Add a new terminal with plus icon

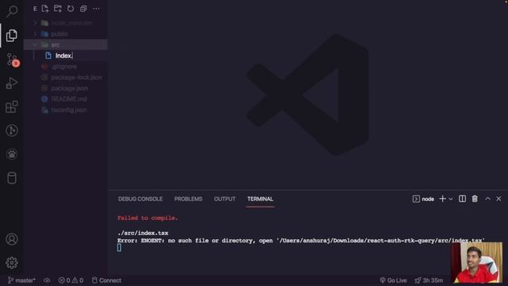coord(442,199)
